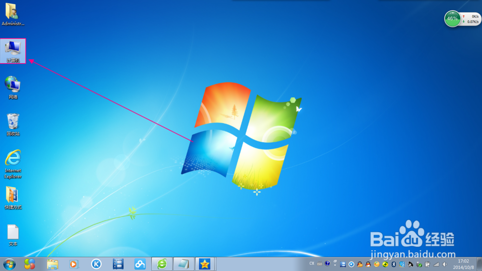Click the CH input language indicator
The height and width of the screenshot is (271, 482).
click(x=312, y=264)
